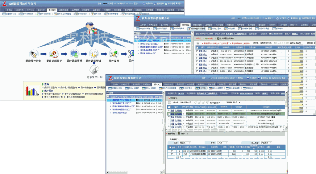Open the 新建委外计划 flowchart icon
Viewport: 316px width, 174px height.
pos(33,54)
